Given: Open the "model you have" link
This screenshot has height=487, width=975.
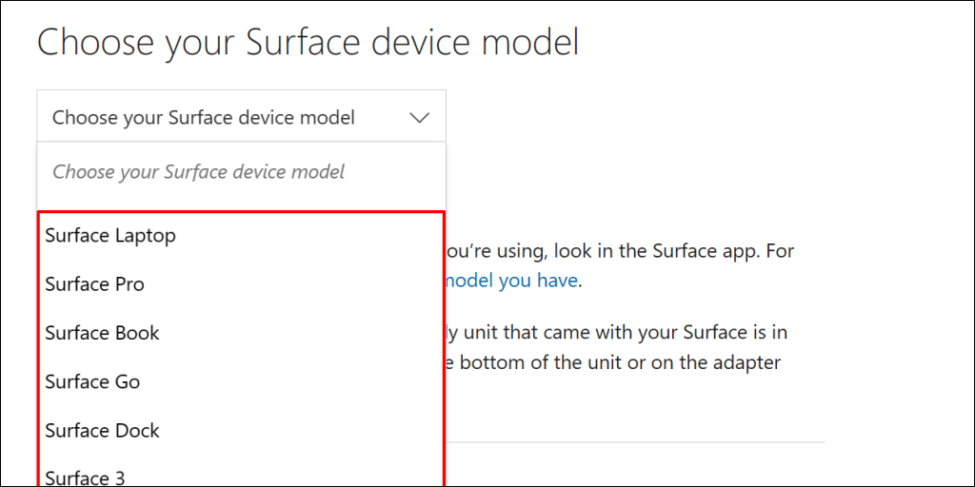Looking at the screenshot, I should (x=511, y=281).
